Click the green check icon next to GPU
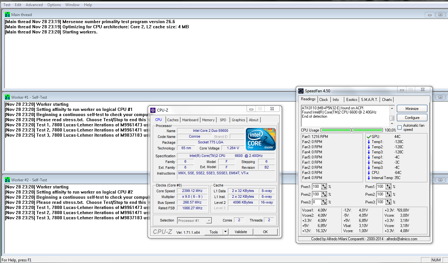448x263 pixels. click(369, 137)
